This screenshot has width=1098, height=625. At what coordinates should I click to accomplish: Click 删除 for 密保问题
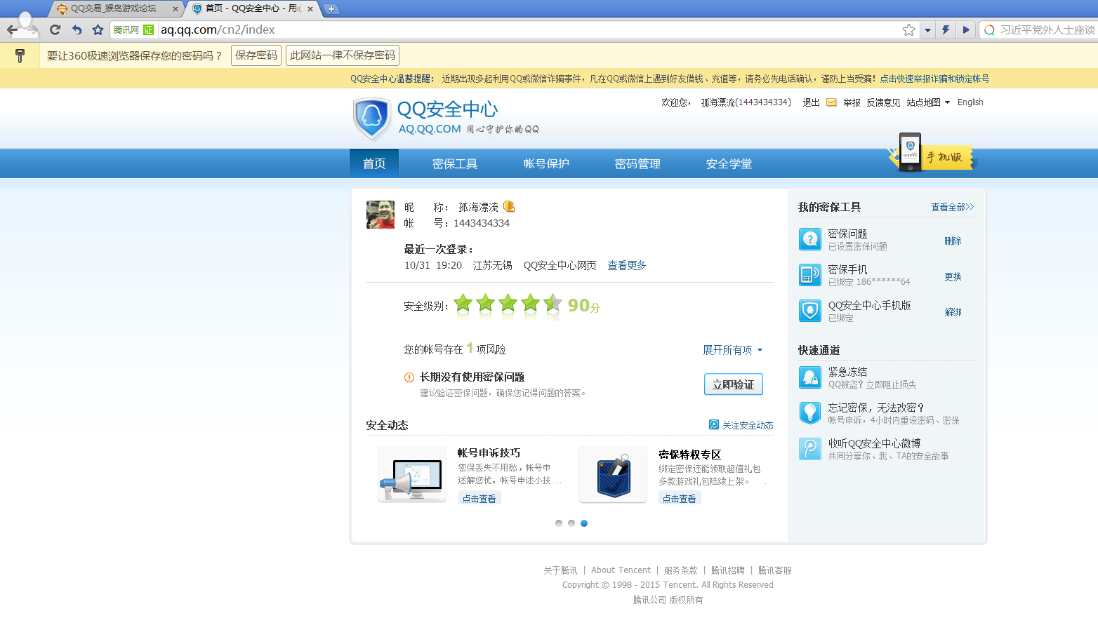point(953,241)
